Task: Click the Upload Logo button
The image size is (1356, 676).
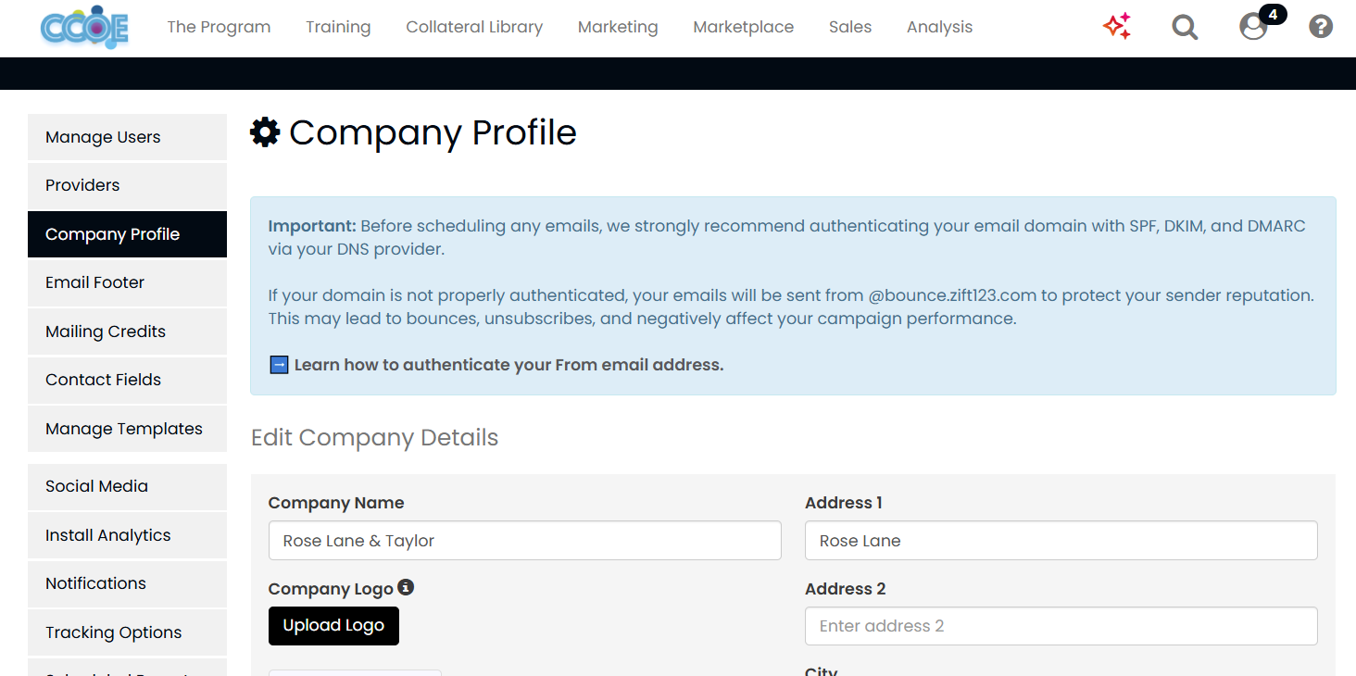Action: click(333, 626)
